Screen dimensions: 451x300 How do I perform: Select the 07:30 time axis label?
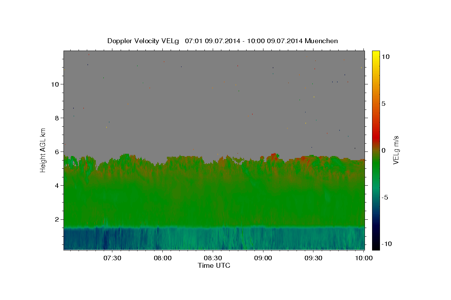point(112,258)
